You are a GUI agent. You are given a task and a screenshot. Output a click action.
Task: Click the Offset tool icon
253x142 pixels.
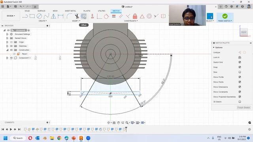point(84,16)
